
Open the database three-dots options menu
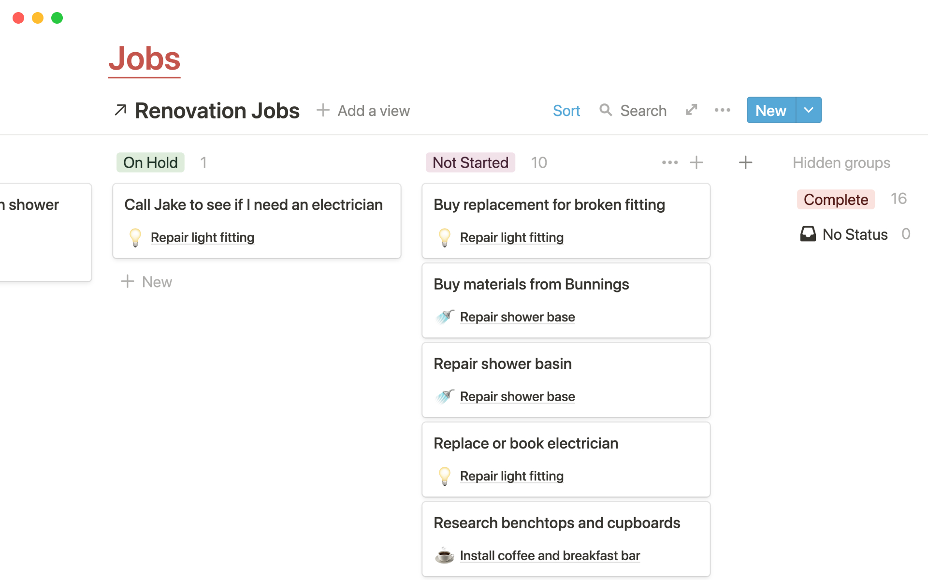coord(722,110)
